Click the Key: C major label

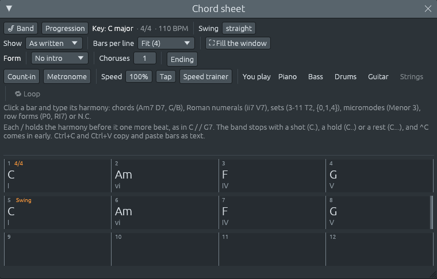coord(113,28)
